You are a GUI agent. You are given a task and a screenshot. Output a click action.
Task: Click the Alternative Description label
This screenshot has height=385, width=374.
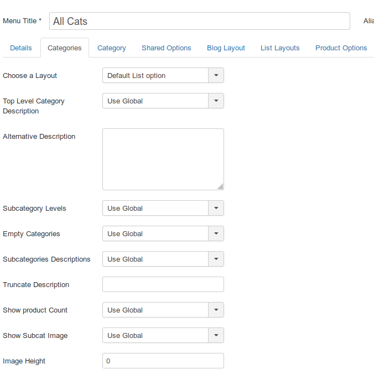[x=39, y=136]
